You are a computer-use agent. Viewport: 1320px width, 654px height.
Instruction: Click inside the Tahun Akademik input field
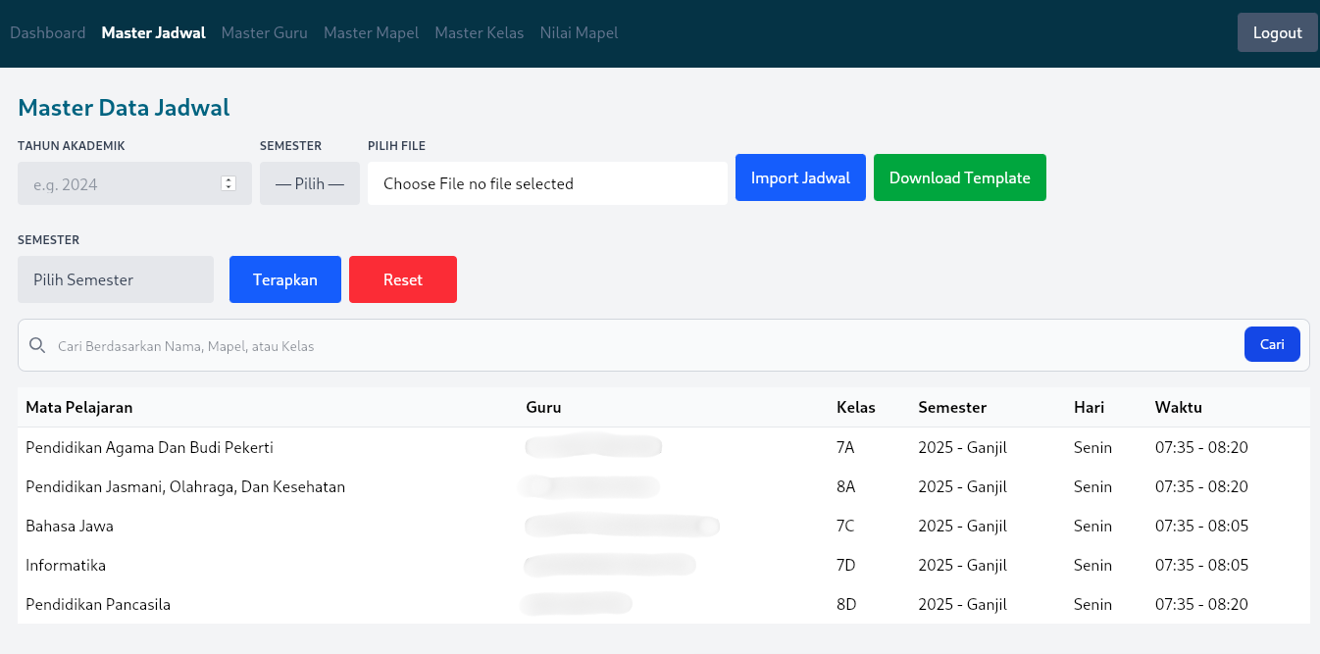coord(118,183)
